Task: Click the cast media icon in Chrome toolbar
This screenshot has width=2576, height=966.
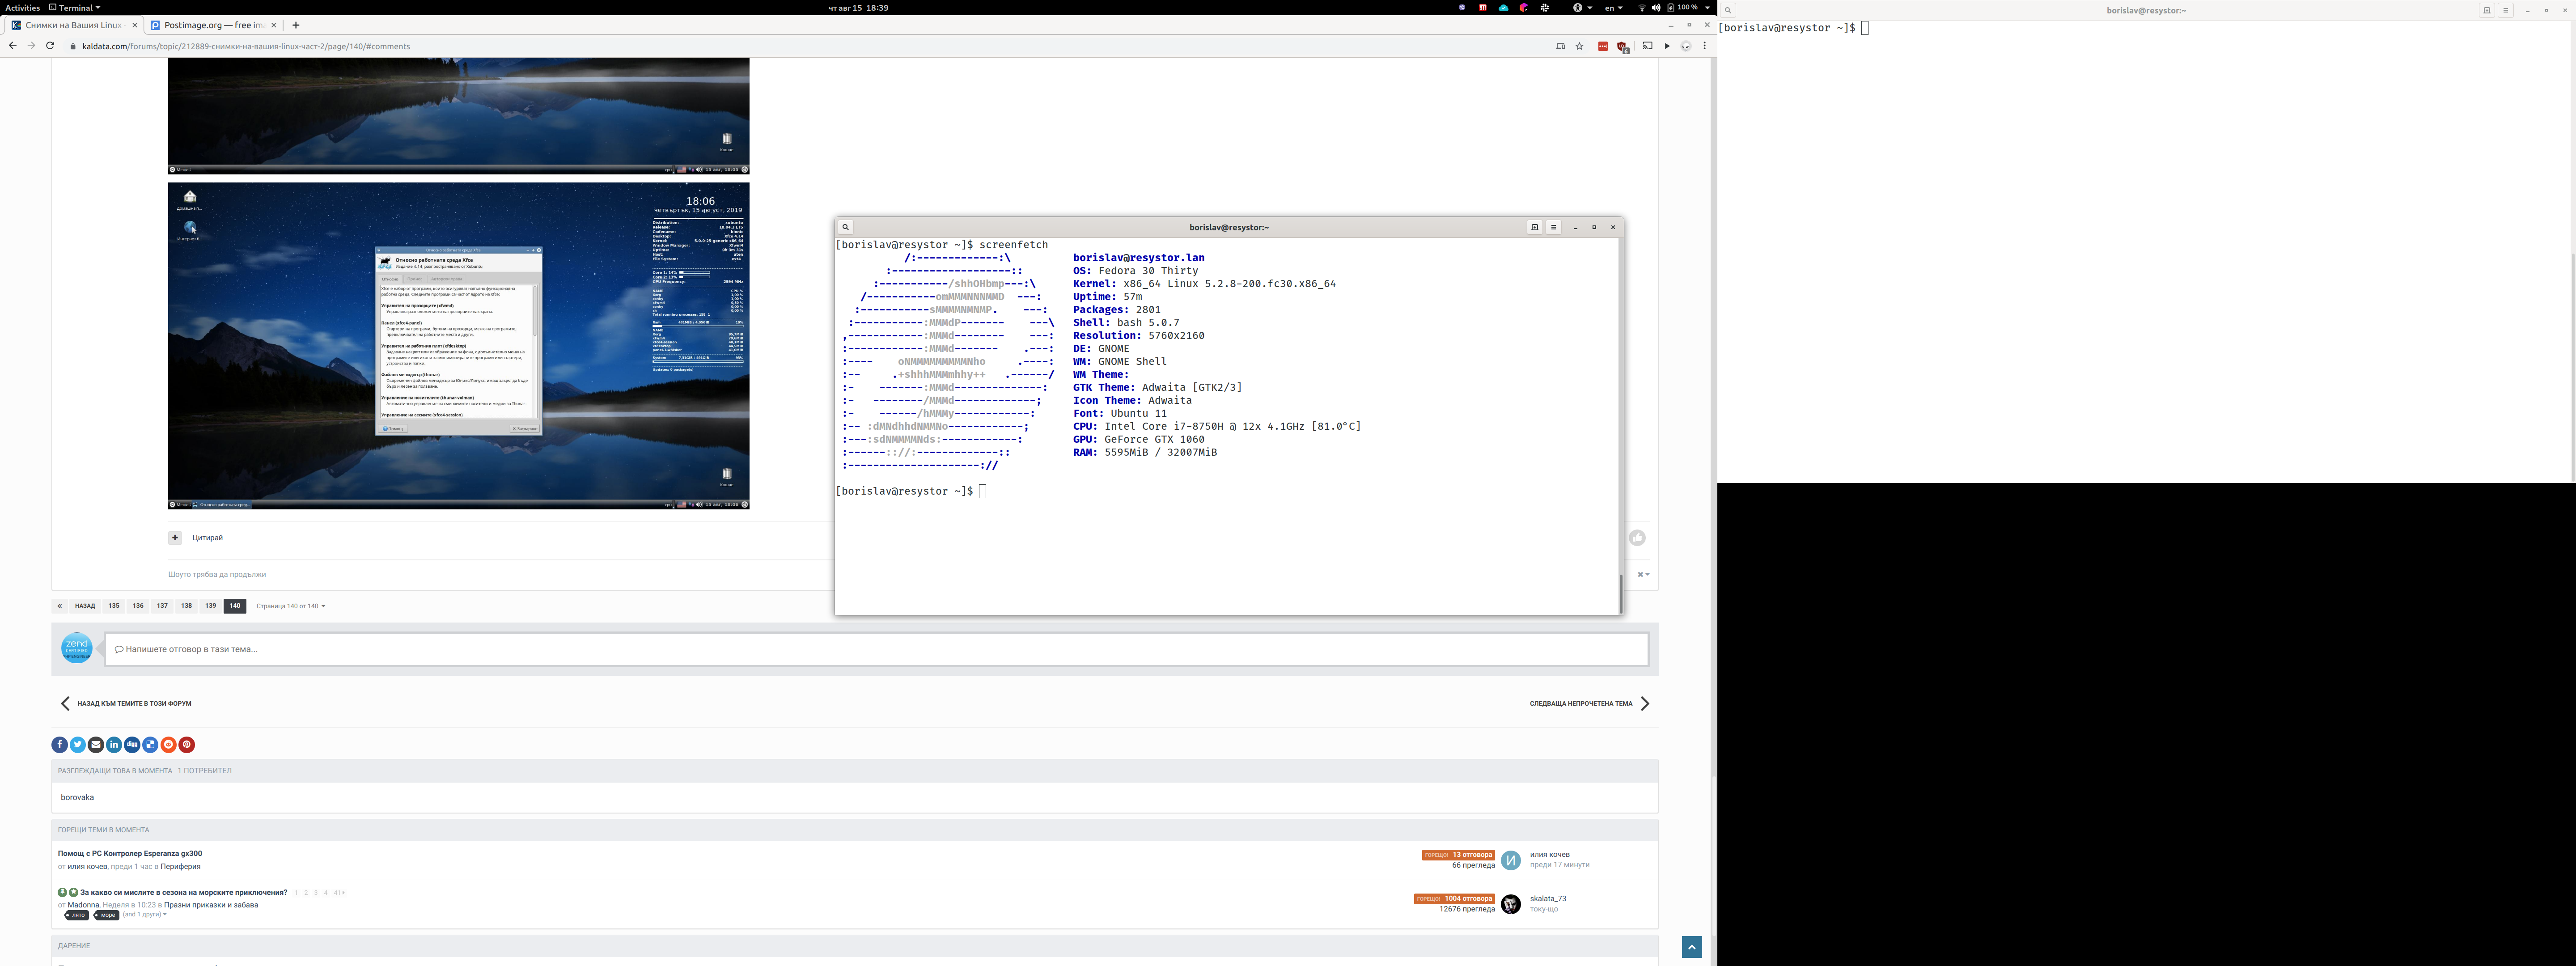Action: coord(1648,46)
